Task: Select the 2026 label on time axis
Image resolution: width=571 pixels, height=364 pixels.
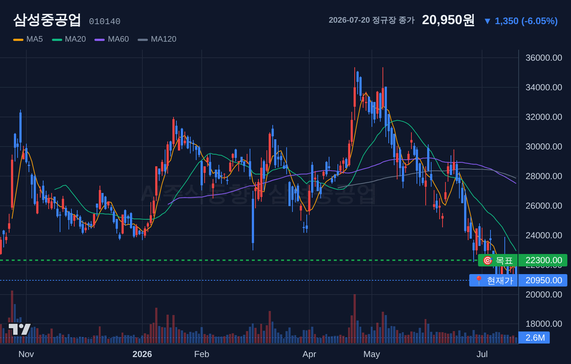Action: click(x=142, y=354)
